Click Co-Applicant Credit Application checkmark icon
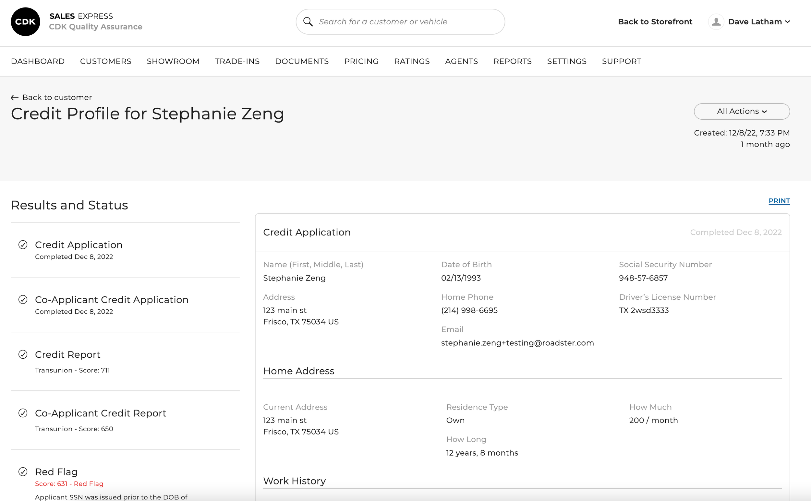This screenshot has width=811, height=501. 23,300
